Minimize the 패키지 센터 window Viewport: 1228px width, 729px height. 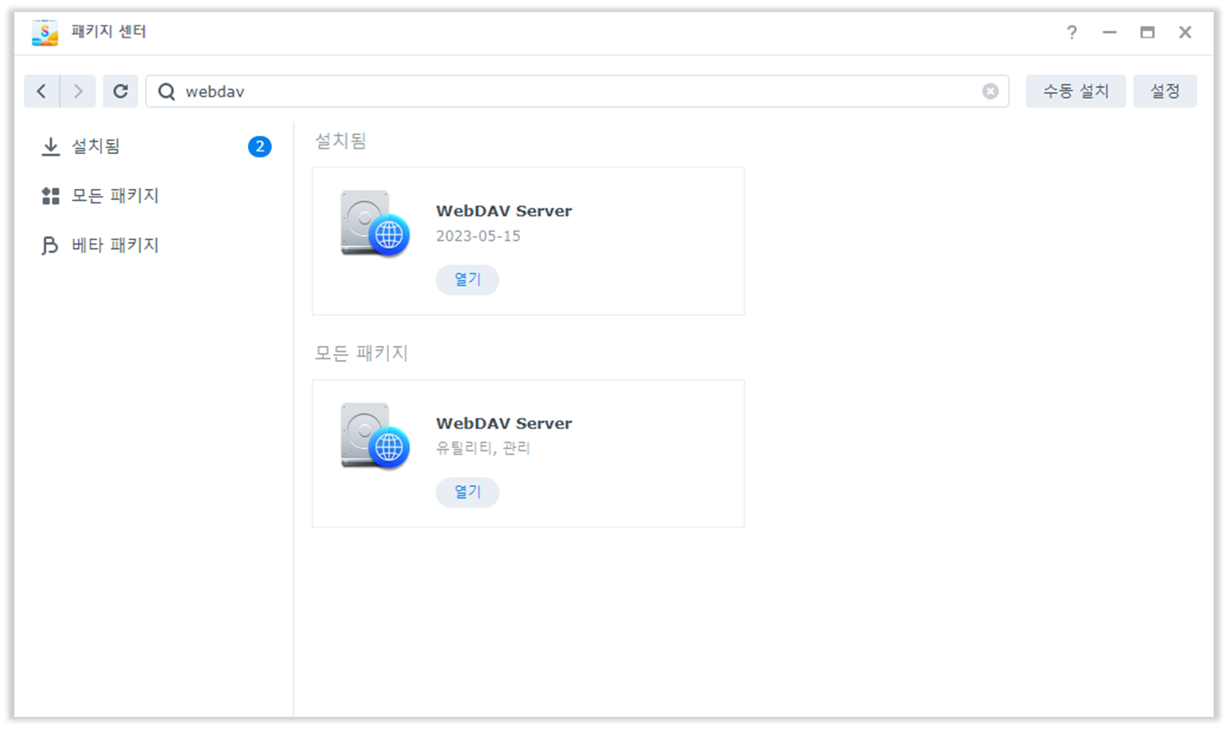click(x=1109, y=32)
